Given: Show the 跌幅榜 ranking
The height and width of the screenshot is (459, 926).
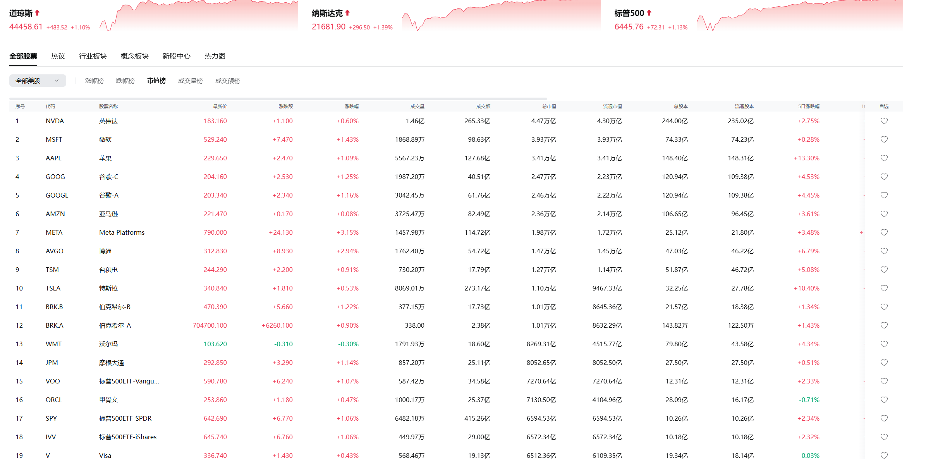Looking at the screenshot, I should coord(125,81).
